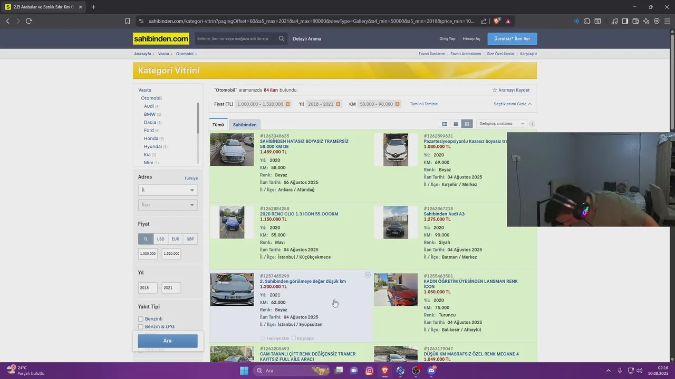
Task: Click the search magnifier icon in site header
Action: point(282,38)
